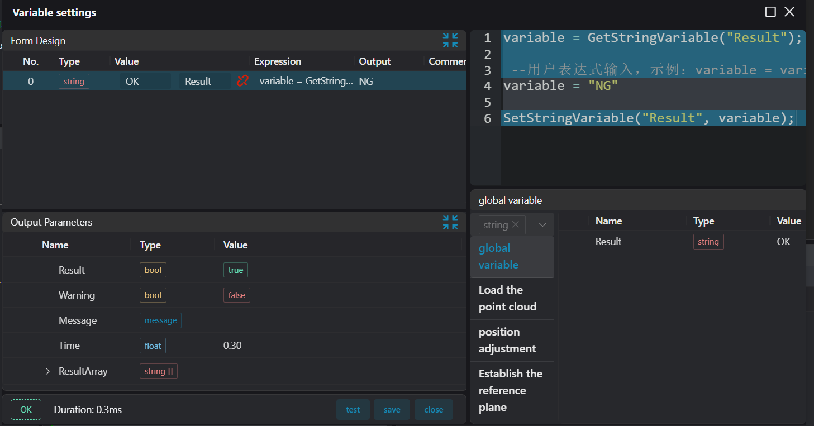The image size is (814, 426).
Task: Click the Result variable name field
Action: tap(204, 81)
